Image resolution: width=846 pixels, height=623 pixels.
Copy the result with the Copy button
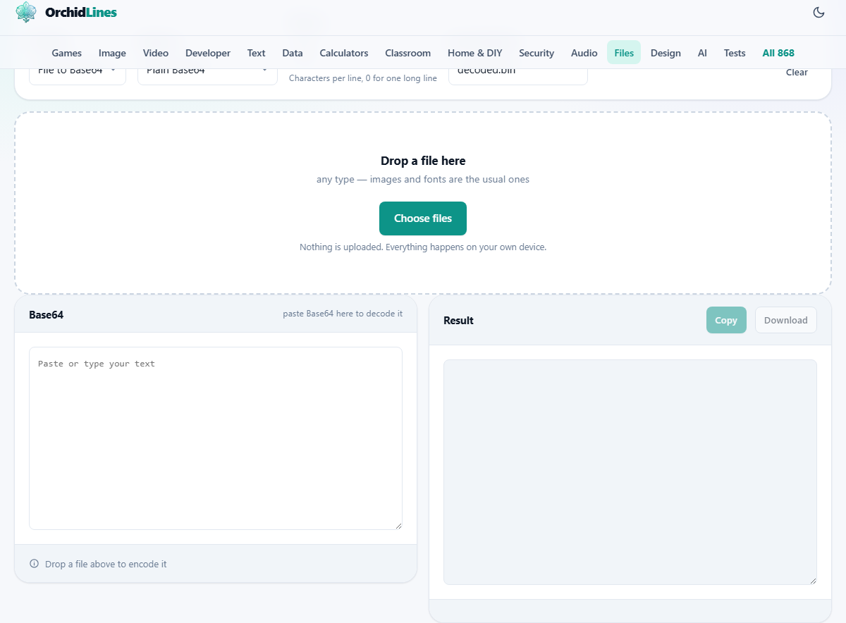click(726, 320)
